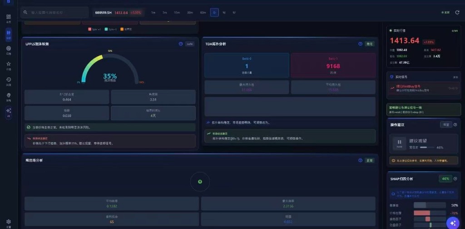Click the green strategy consistency notice

pyautogui.click(x=424, y=110)
